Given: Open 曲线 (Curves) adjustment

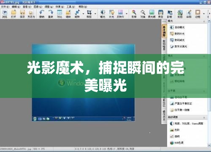Looking at the screenshot, I should click(175, 136).
